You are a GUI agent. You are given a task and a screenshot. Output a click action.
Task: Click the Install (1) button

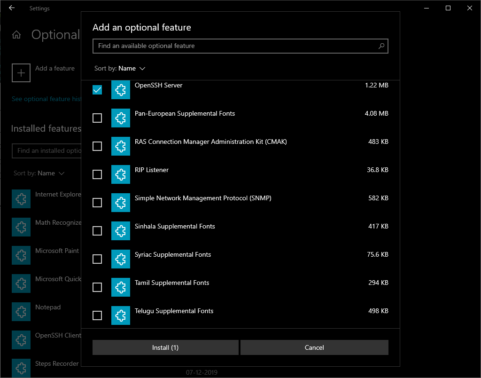[165, 347]
